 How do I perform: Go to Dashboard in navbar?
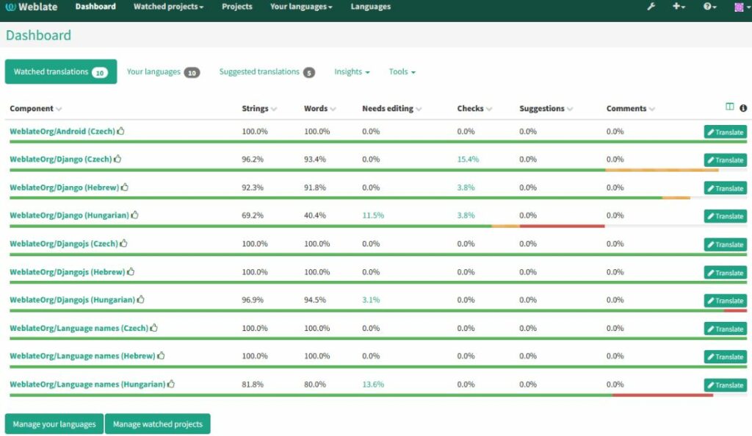click(x=95, y=7)
